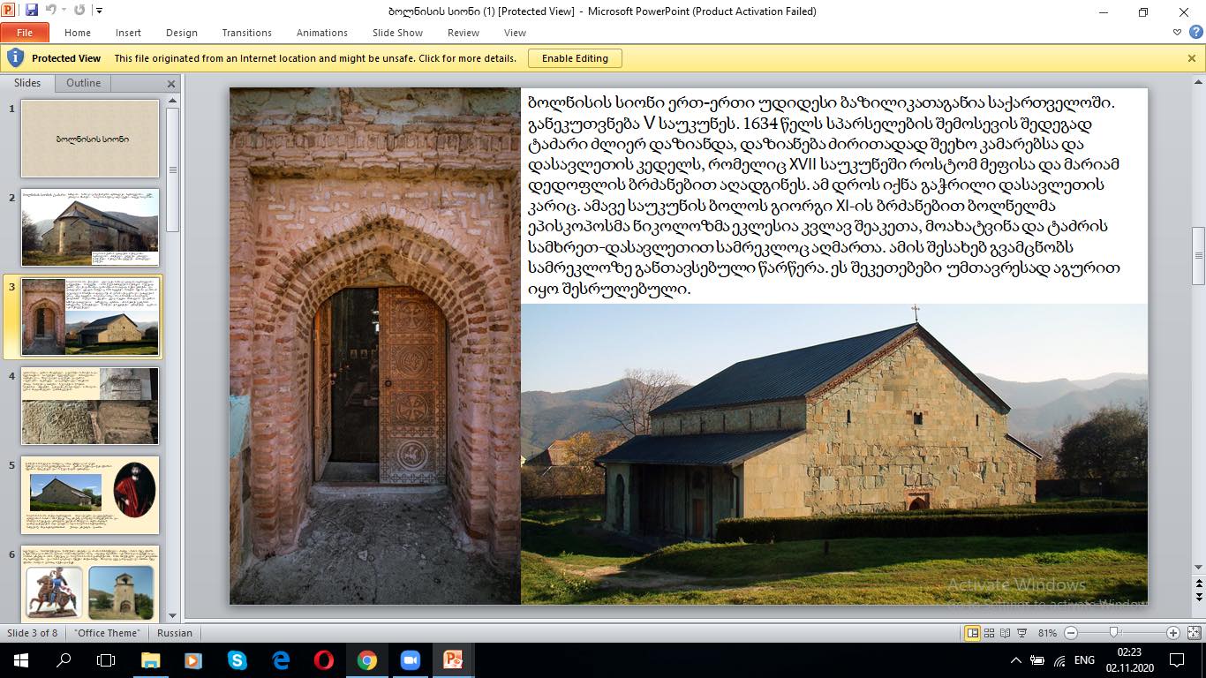This screenshot has height=678, width=1206.
Task: Switch to the Insert ribbon tab
Action: [x=128, y=33]
